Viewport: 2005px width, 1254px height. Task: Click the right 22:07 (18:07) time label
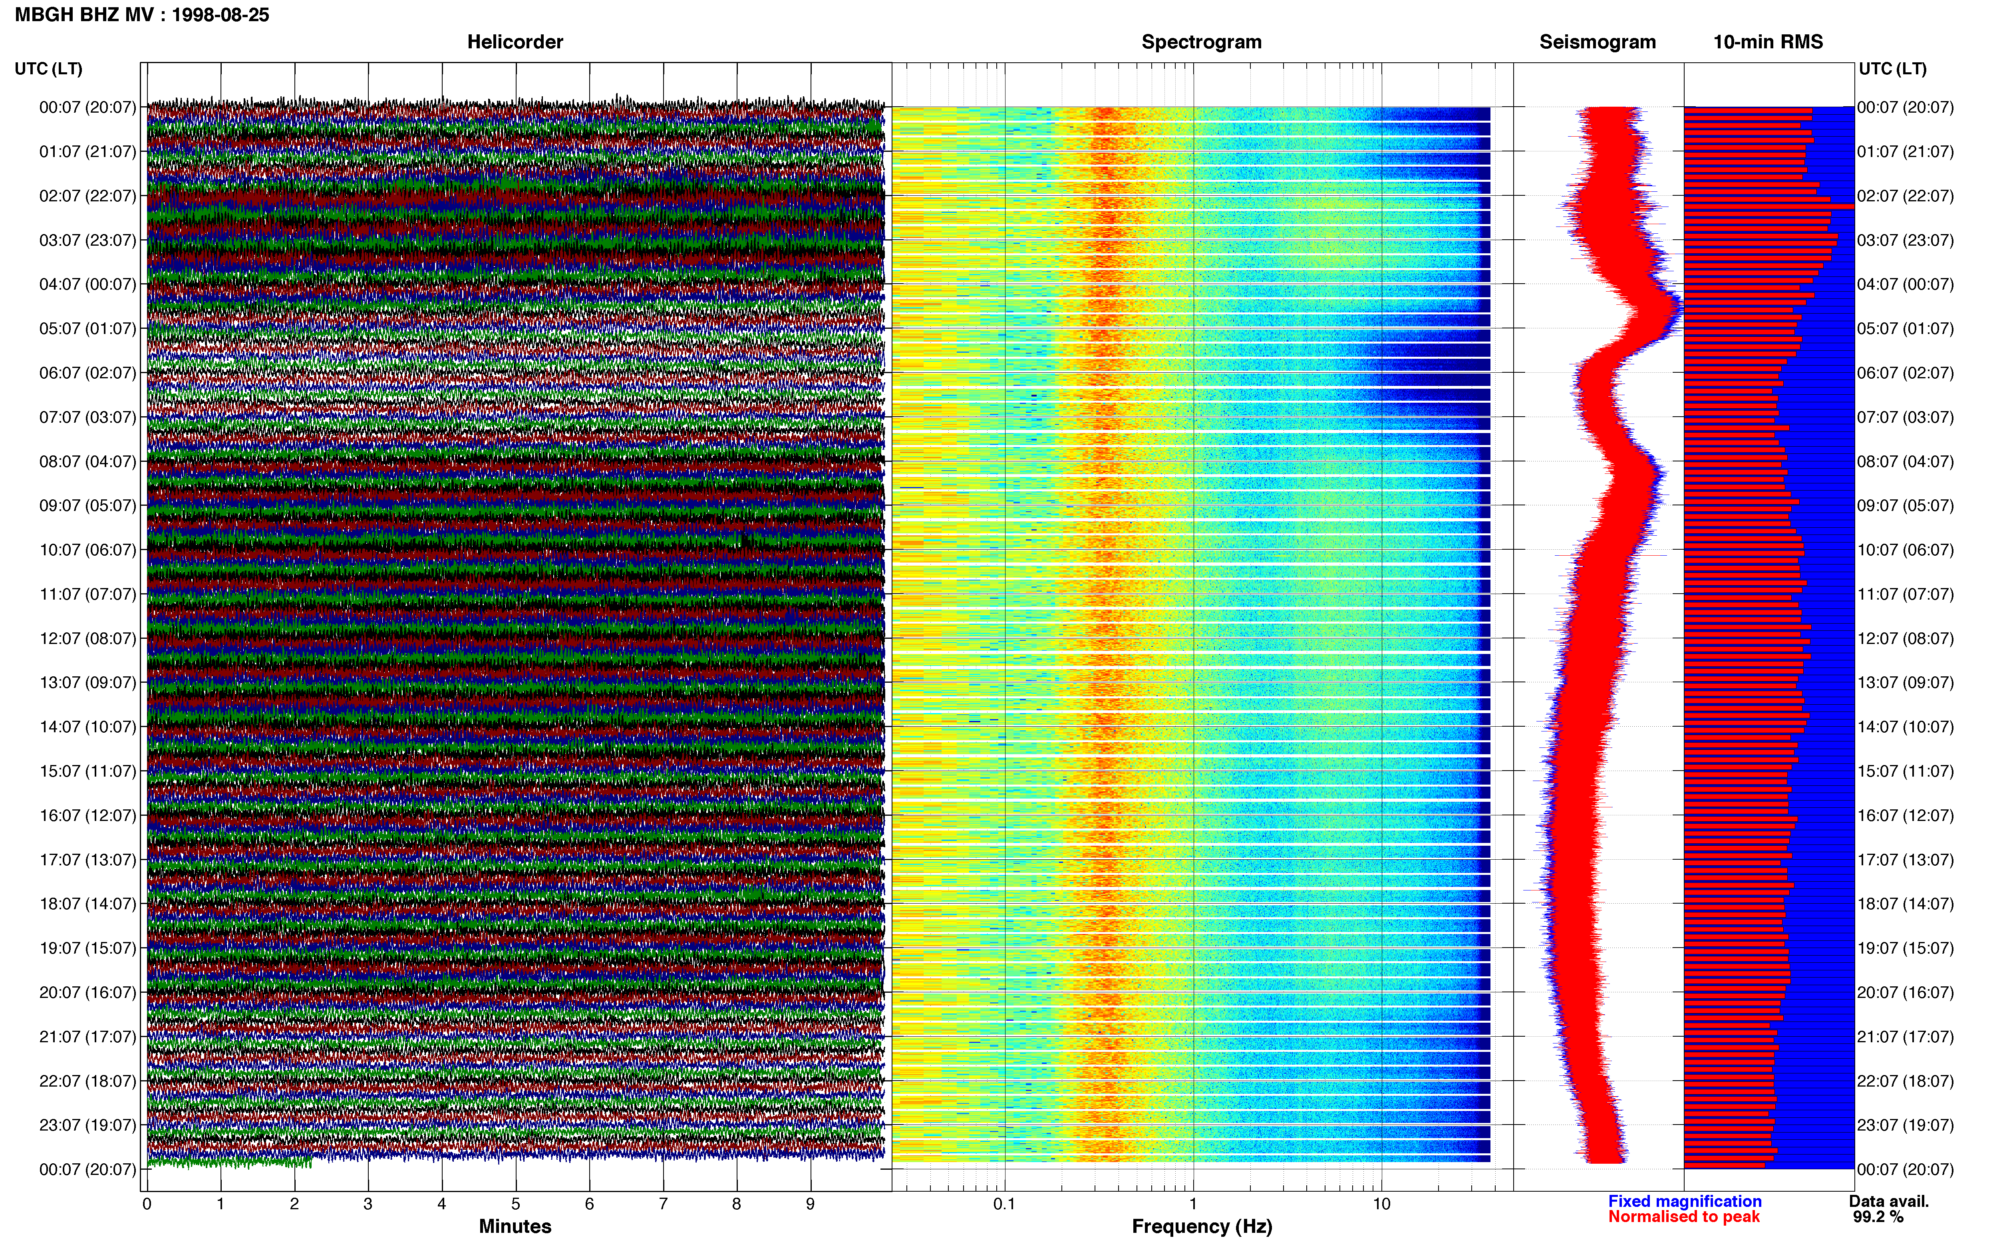[1906, 1081]
